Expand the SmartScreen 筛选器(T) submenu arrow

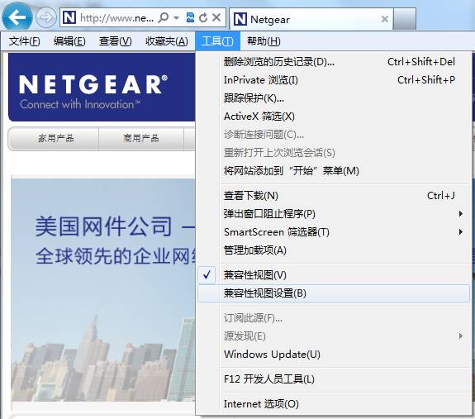point(461,231)
